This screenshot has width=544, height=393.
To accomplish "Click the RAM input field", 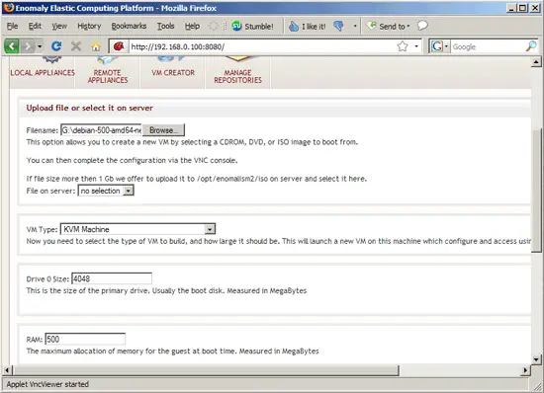I will 85,339.
